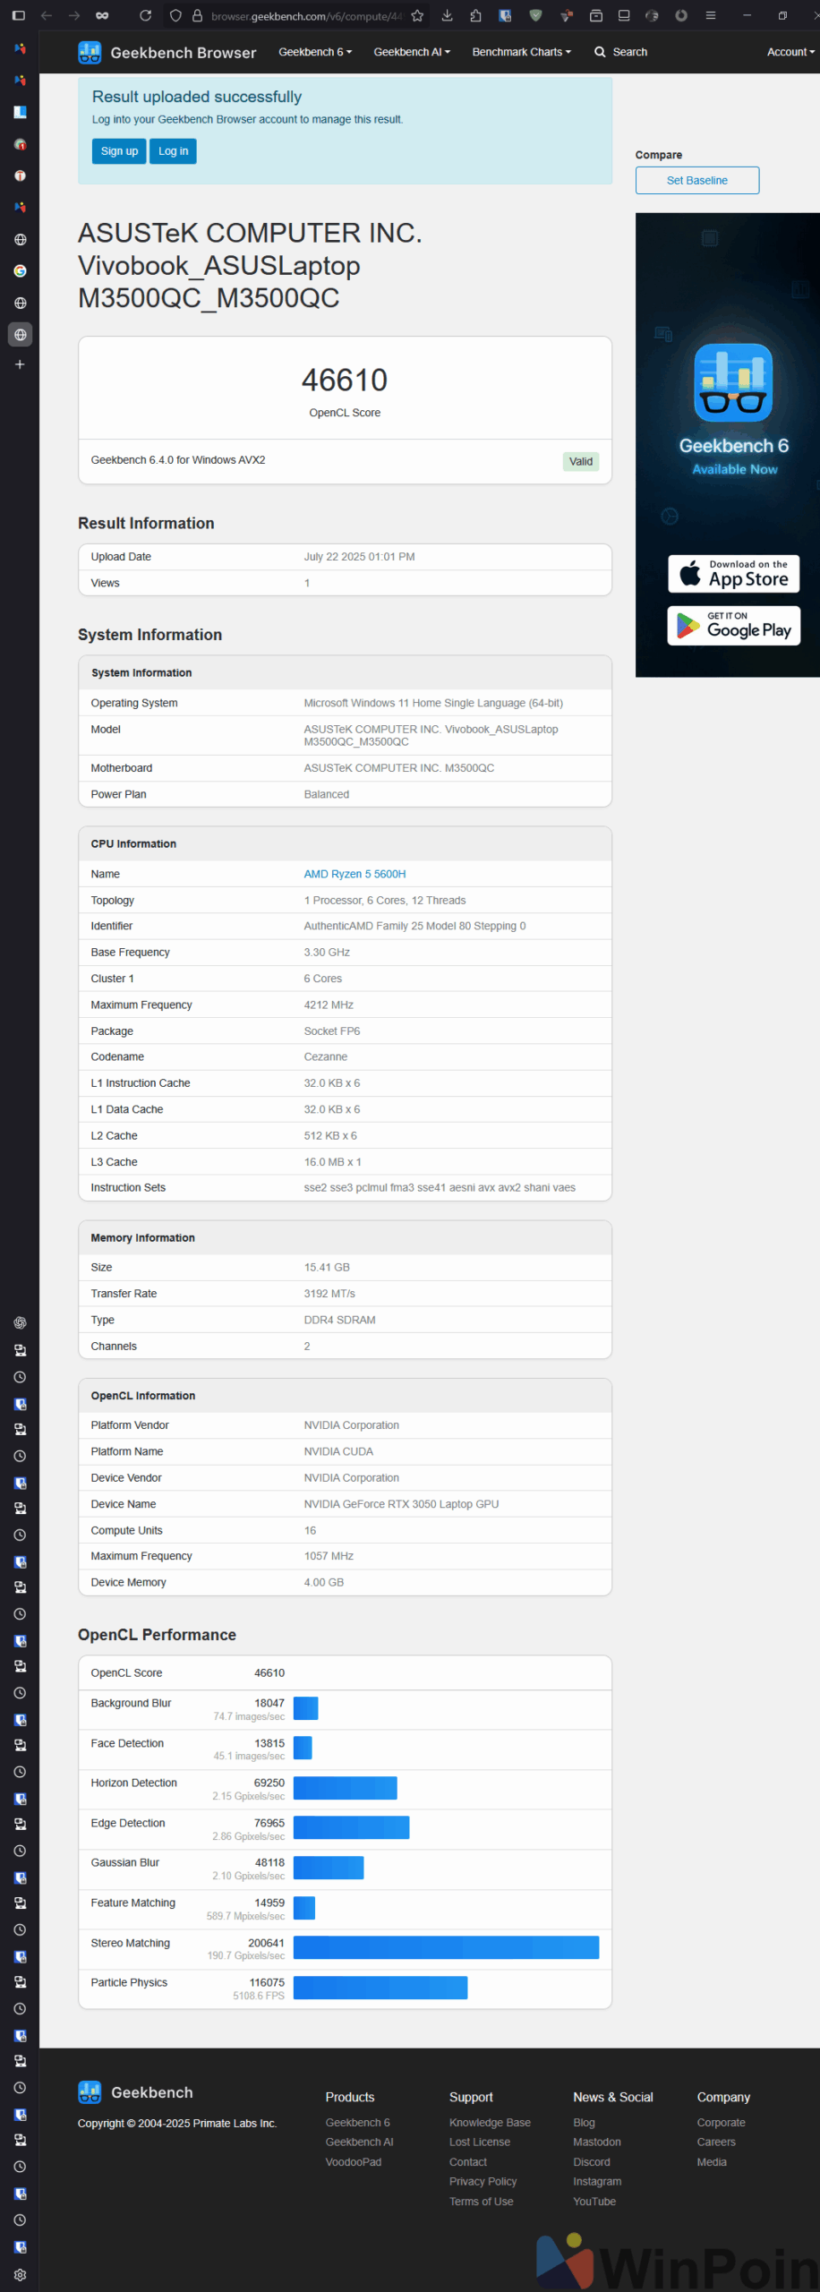Switch to the Google vertical tab
820x2292 pixels.
(20, 271)
